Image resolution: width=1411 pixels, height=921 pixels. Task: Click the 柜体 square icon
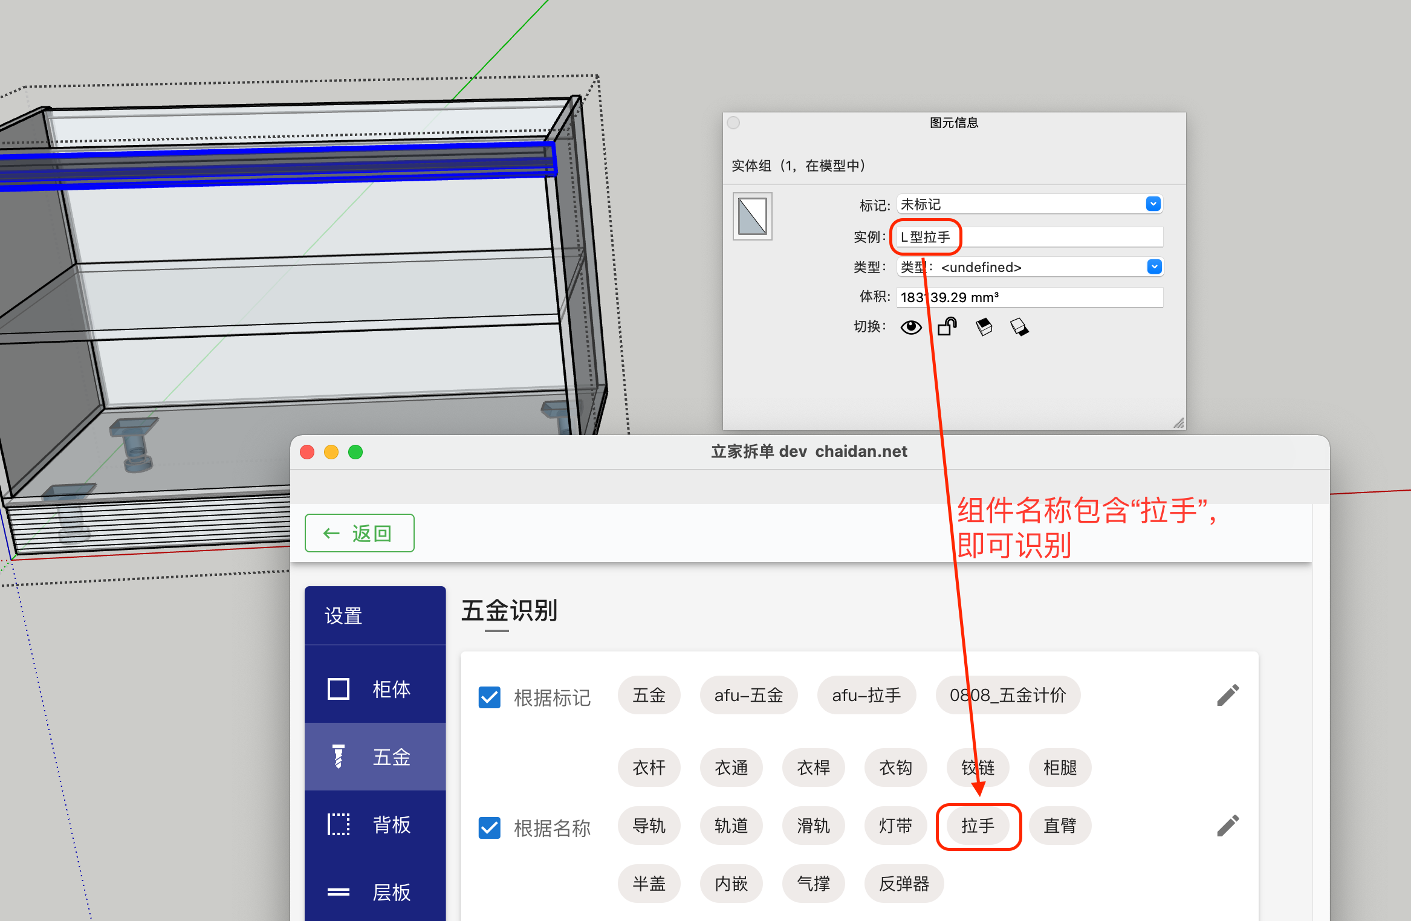339,689
